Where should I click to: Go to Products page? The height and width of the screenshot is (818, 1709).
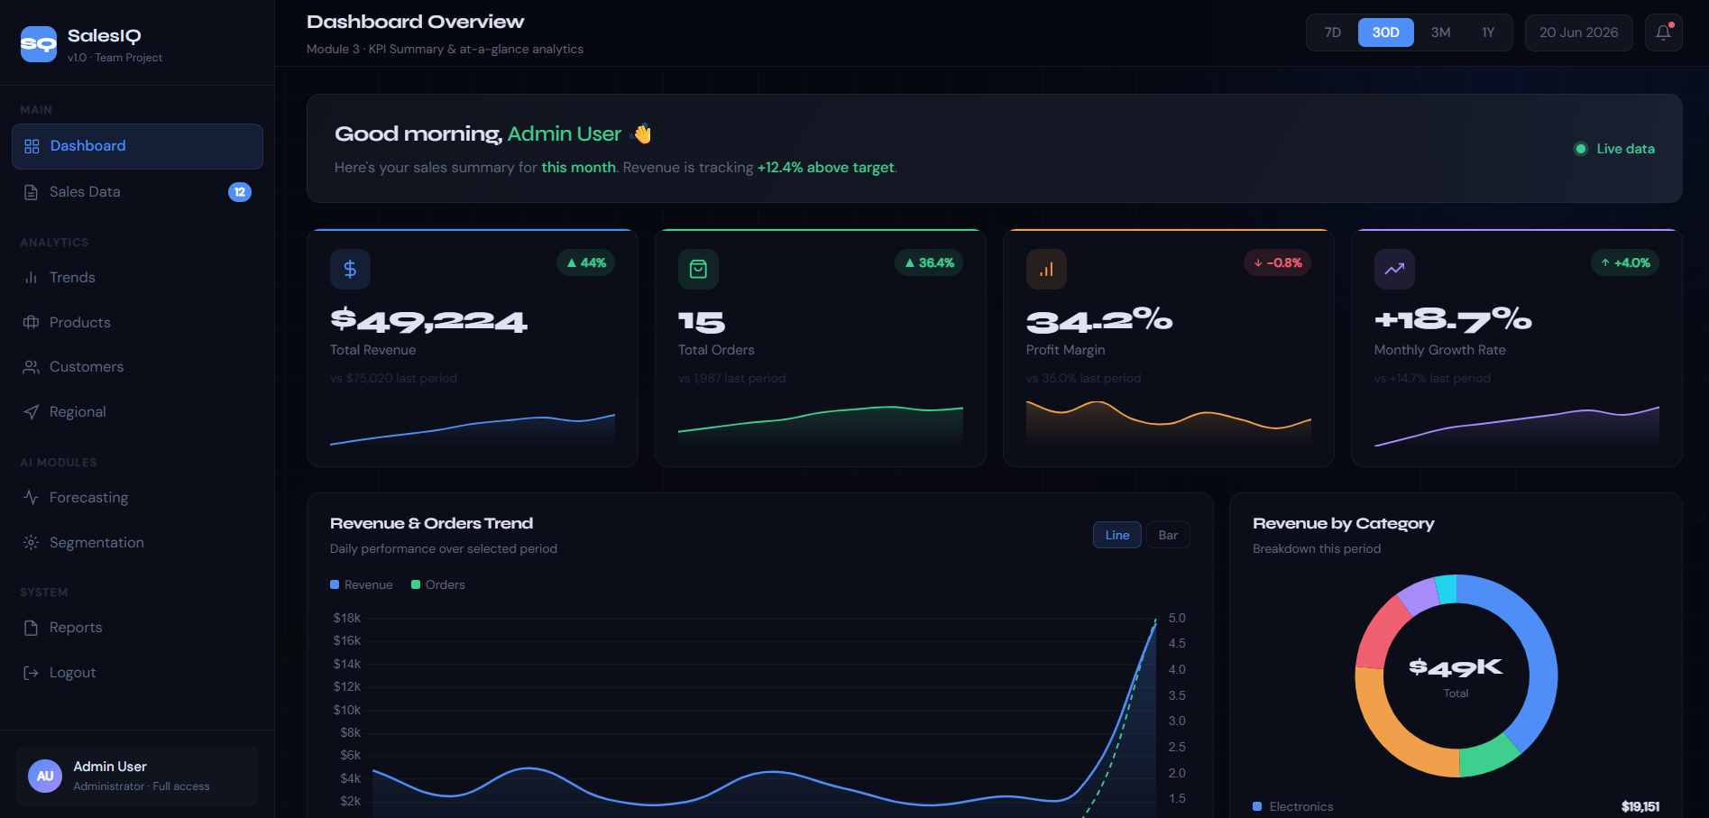pyautogui.click(x=137, y=322)
